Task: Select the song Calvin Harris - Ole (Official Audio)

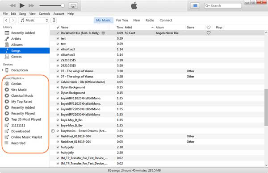Action: point(83,82)
